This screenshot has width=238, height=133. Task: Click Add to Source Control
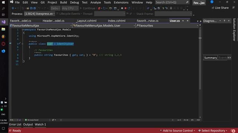[x=178, y=130]
